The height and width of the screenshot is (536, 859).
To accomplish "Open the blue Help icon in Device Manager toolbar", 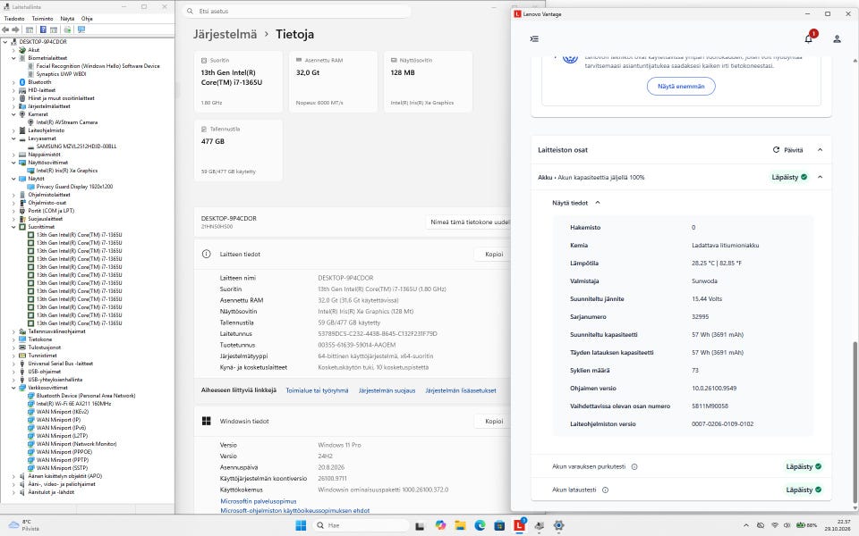I will 43,29.
